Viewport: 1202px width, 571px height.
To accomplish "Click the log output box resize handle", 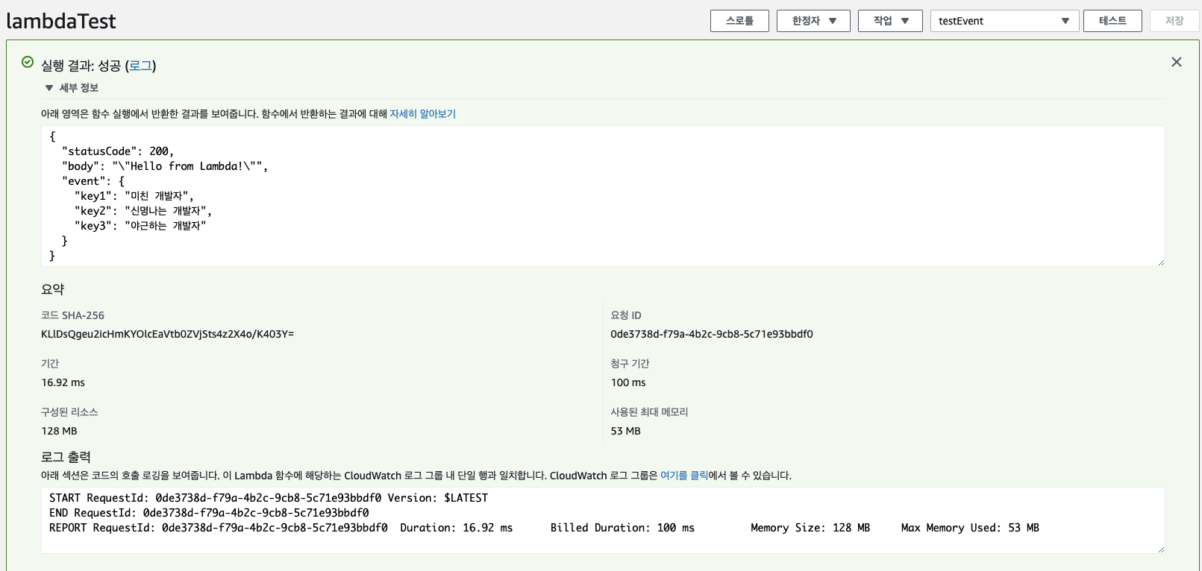I will click(x=1160, y=549).
